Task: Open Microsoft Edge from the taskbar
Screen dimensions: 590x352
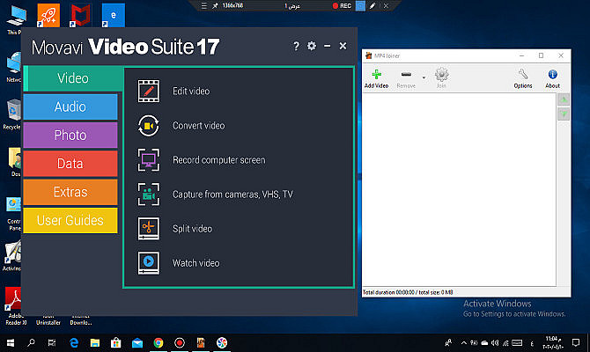Action: [x=74, y=342]
